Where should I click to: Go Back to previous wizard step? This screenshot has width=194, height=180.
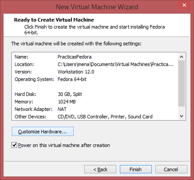coord(100,169)
